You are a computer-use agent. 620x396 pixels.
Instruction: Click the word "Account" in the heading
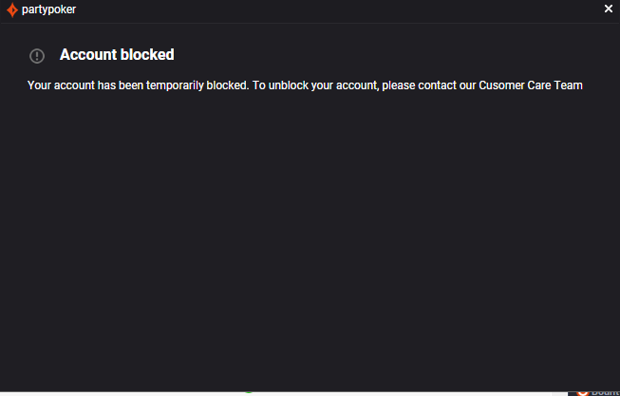click(x=87, y=55)
